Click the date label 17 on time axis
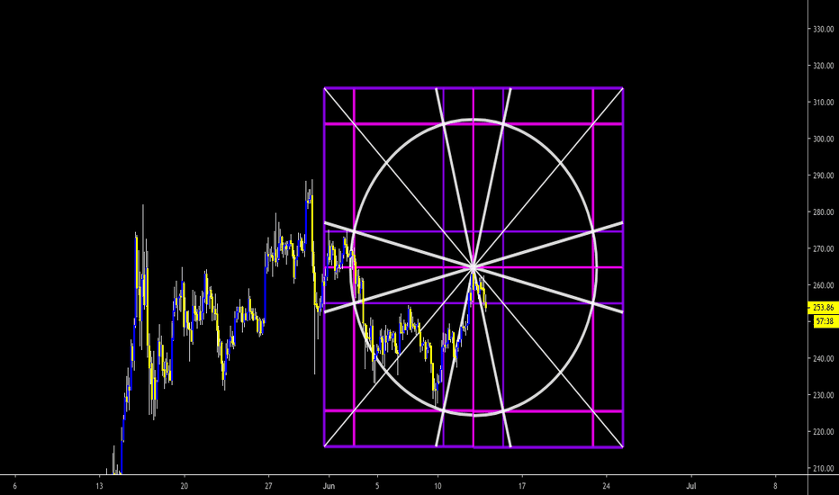Viewport: 839px width, 495px height. coord(522,486)
